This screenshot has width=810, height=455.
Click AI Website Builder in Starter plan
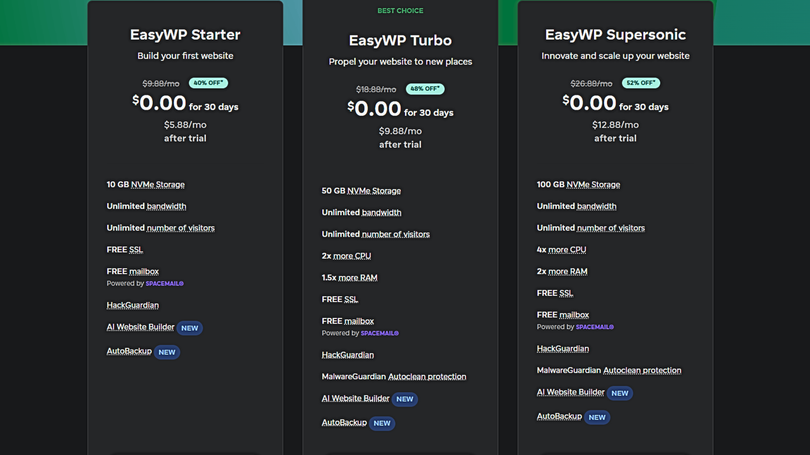[140, 327]
